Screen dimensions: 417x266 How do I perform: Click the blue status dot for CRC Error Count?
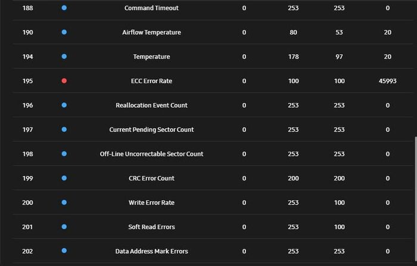64,178
